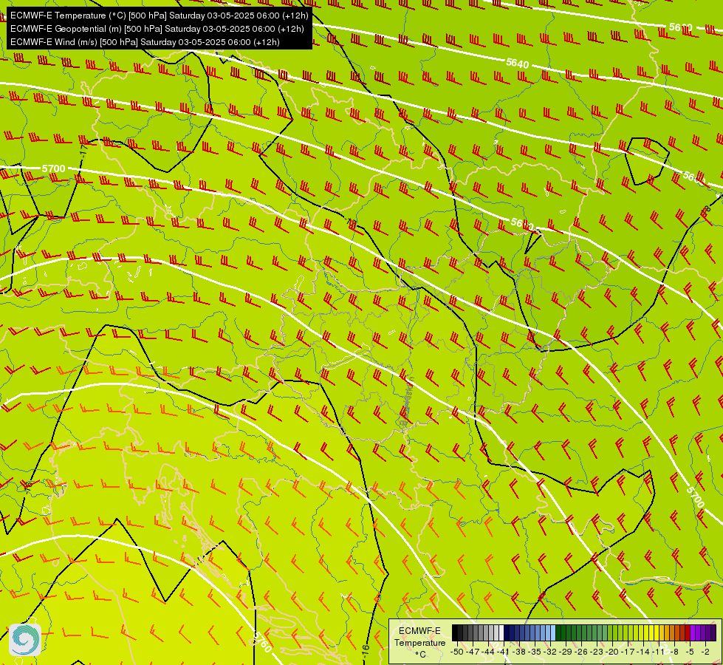Click the ECMWF-E Temperature 500 hPa header line
This screenshot has width=723, height=665.
(x=159, y=16)
